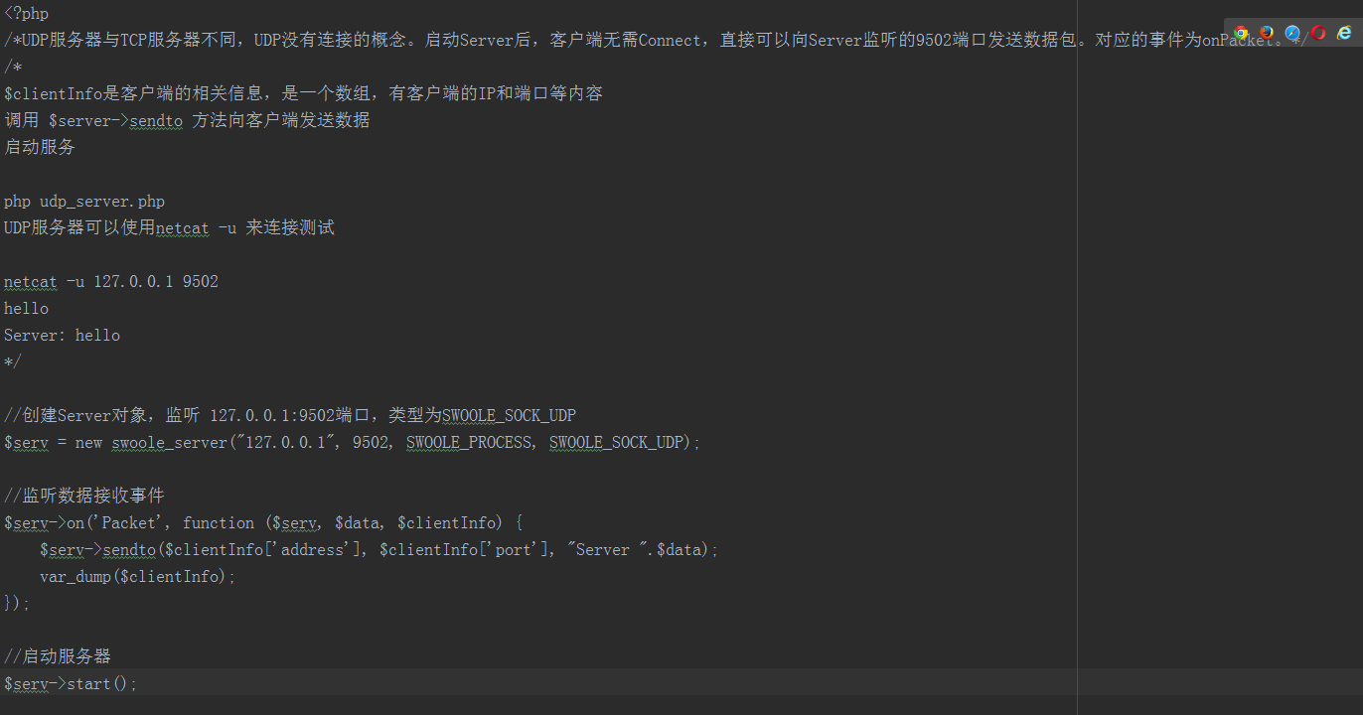Screen dimensions: 1363x715
Task: Open preview in Safari browser
Action: pyautogui.click(x=1292, y=33)
